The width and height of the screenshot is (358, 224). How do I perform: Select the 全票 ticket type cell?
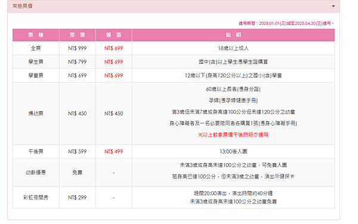(36, 48)
